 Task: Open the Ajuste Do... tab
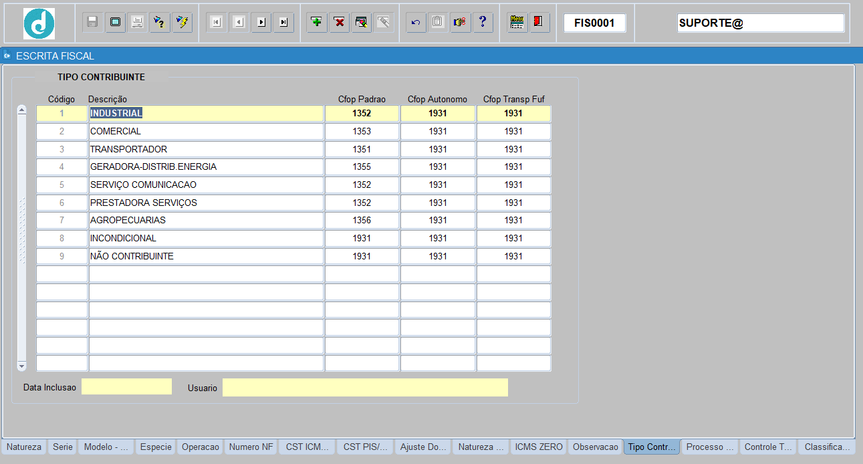[x=422, y=447]
